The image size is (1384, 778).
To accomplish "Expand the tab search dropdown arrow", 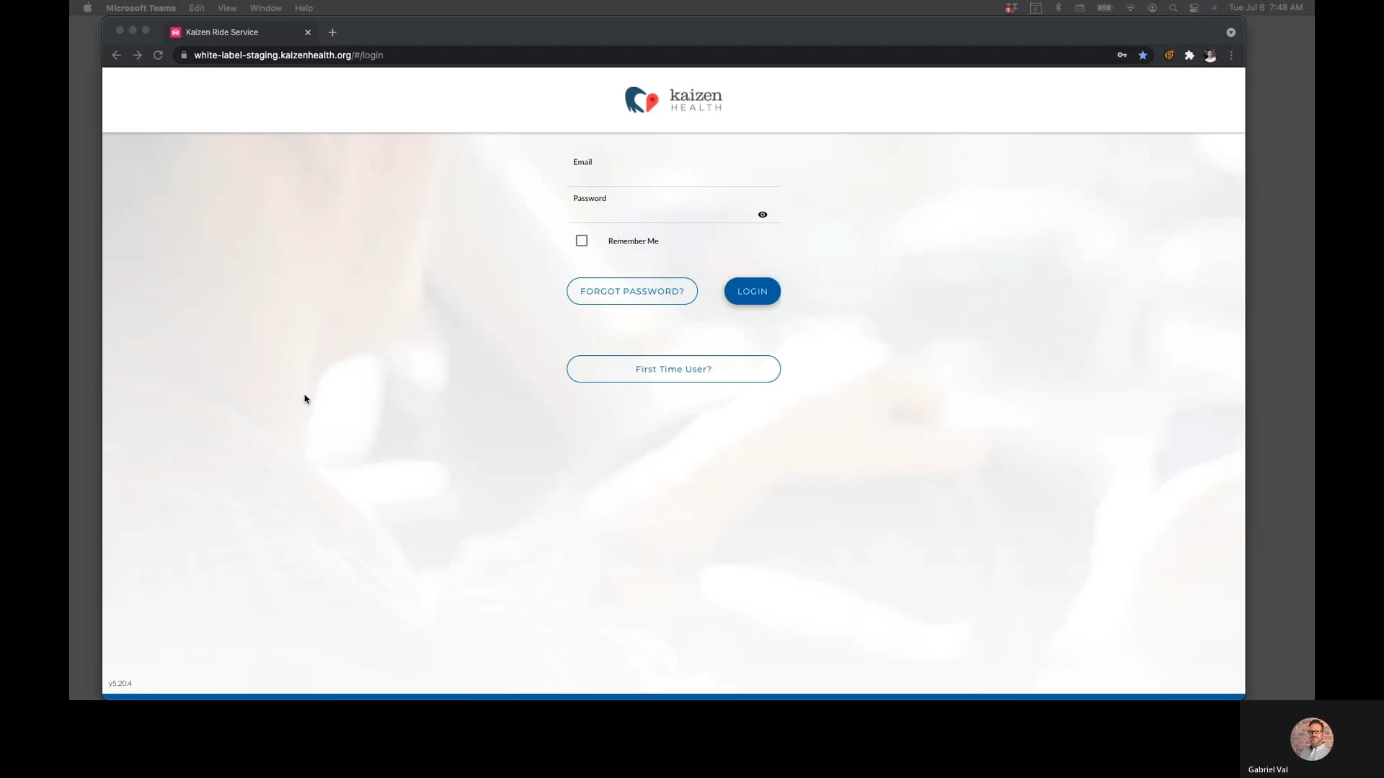I will point(1230,32).
